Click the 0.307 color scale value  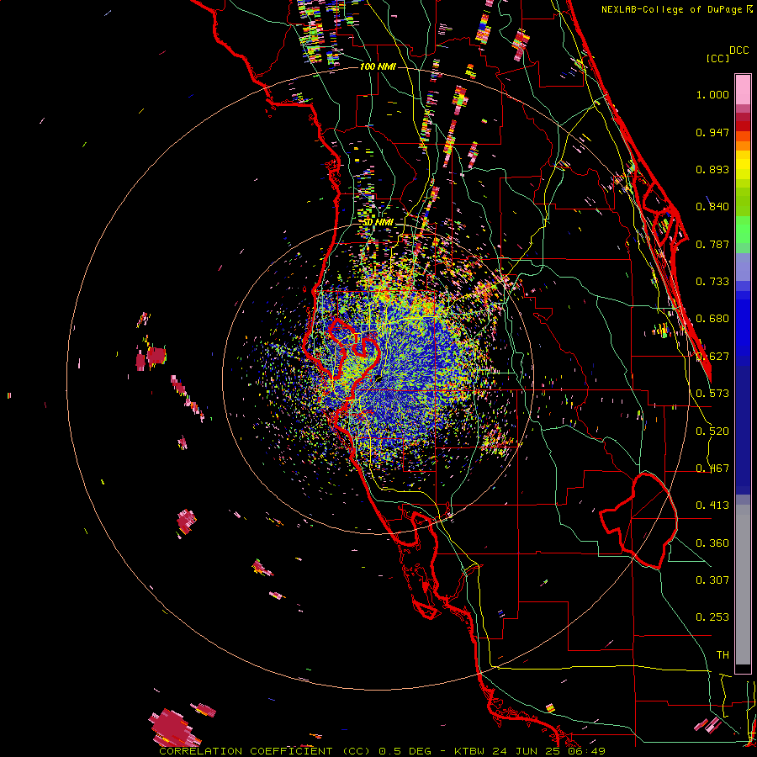[x=712, y=580]
